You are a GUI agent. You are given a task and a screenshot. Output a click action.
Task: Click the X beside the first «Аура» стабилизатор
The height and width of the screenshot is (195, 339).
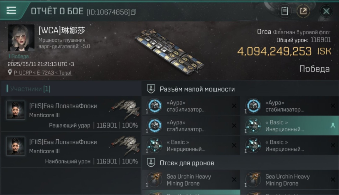(234, 106)
